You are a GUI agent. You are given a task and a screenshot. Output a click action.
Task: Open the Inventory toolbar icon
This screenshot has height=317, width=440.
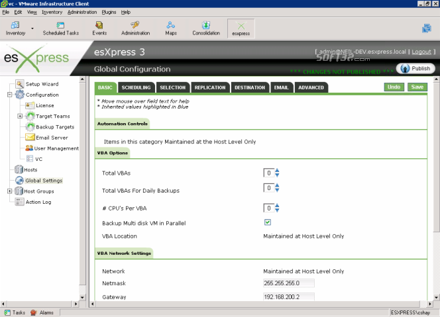15,28
